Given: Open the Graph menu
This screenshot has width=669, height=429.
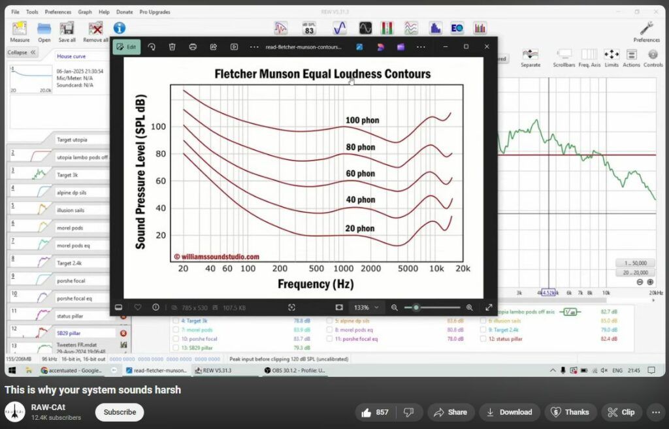Looking at the screenshot, I should tap(85, 12).
